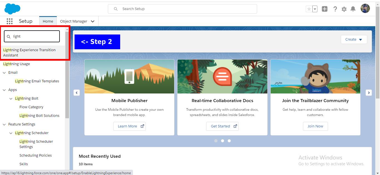Open the user profile avatar
Viewport: 380px width, 175px height.
[365, 8]
